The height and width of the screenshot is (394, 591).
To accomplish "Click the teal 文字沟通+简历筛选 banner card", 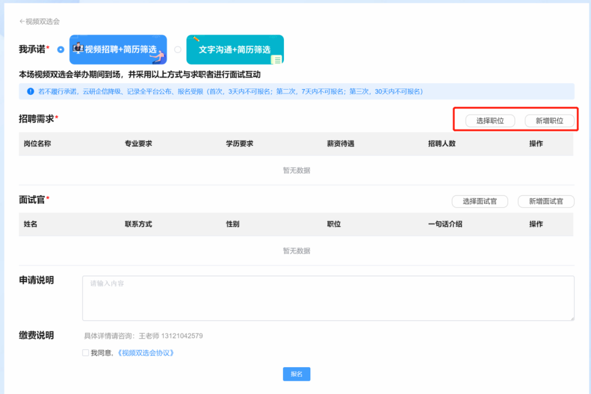I will (x=235, y=50).
